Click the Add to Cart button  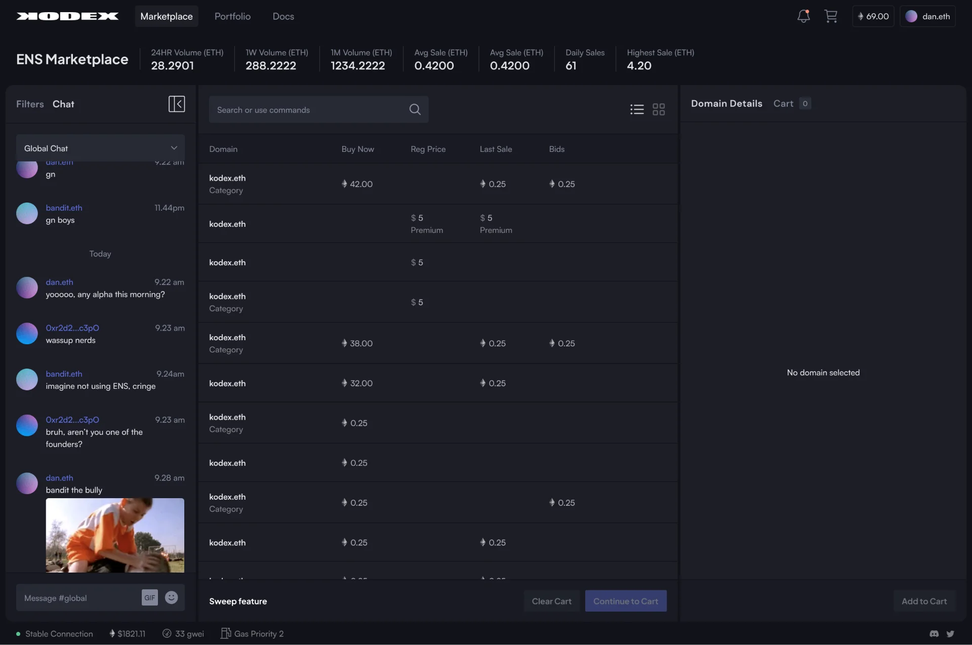point(924,601)
